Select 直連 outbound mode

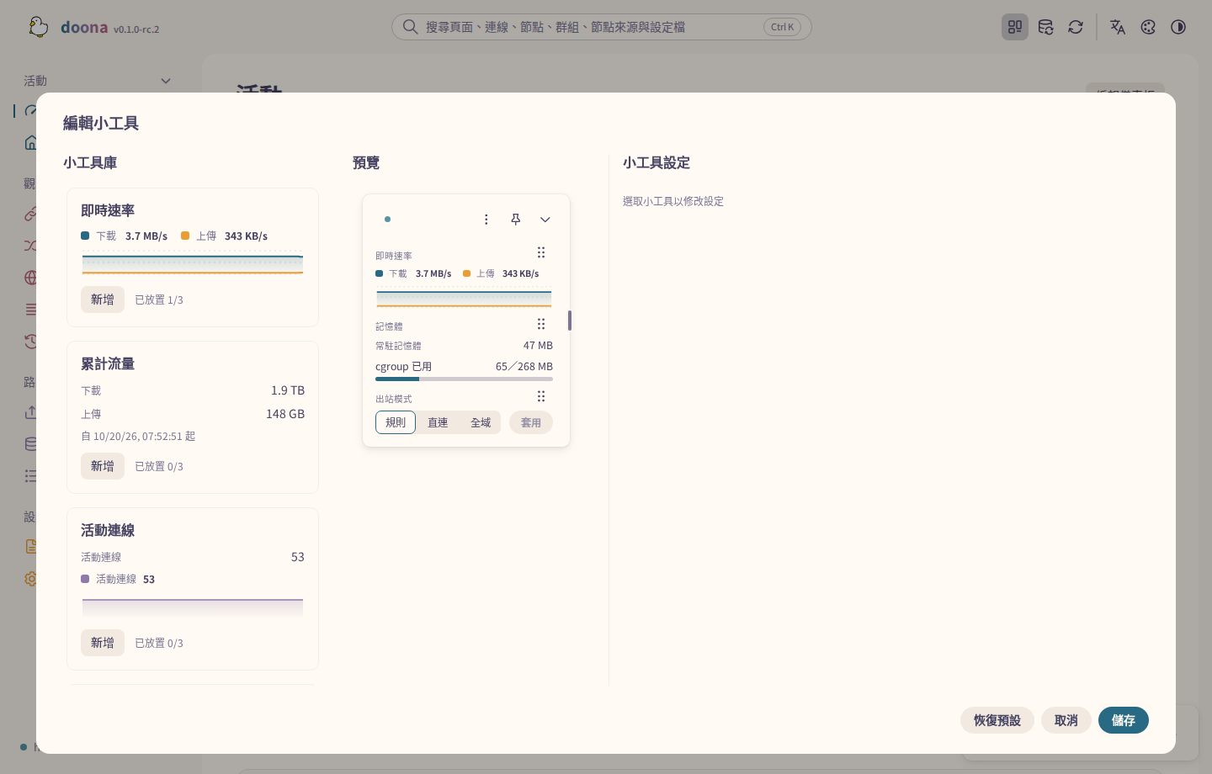tap(438, 422)
